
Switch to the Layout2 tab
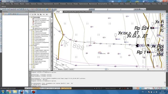71,69
